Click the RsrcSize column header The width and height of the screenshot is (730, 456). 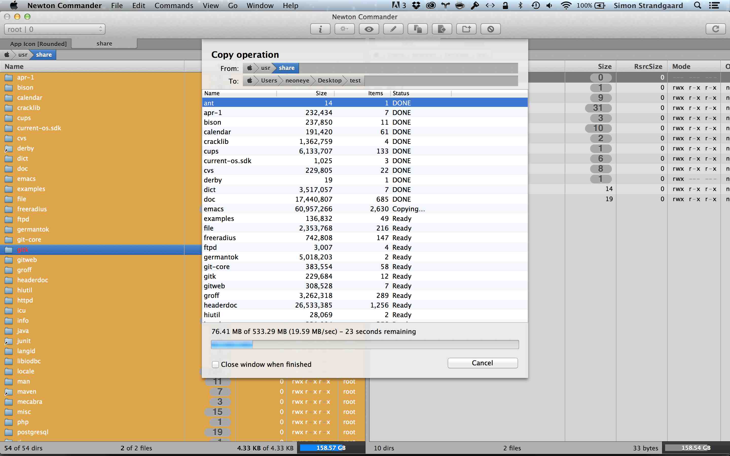pyautogui.click(x=642, y=66)
